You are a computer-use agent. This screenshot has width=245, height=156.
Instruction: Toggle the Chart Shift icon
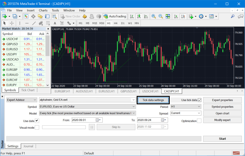[x=183, y=16]
